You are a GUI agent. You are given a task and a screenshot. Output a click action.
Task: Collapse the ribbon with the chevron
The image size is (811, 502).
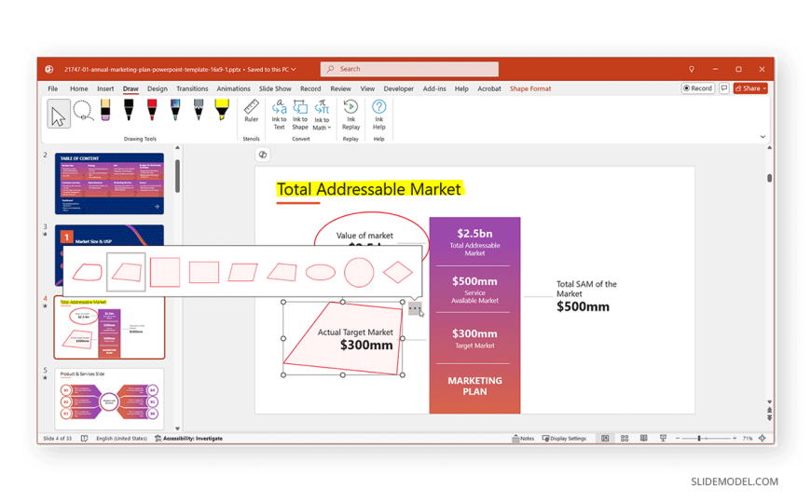[763, 137]
